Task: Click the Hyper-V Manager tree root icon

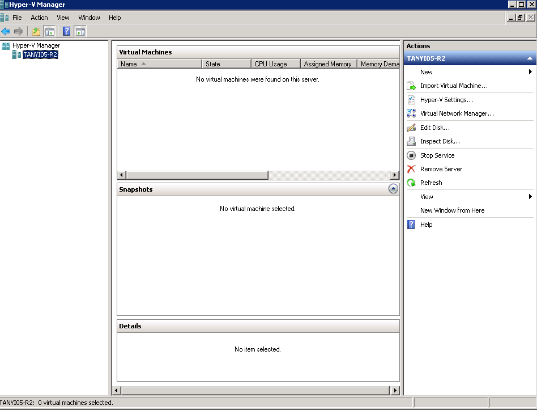Action: [6, 45]
